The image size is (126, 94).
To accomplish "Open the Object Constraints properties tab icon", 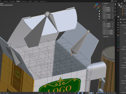I will point(118,40).
